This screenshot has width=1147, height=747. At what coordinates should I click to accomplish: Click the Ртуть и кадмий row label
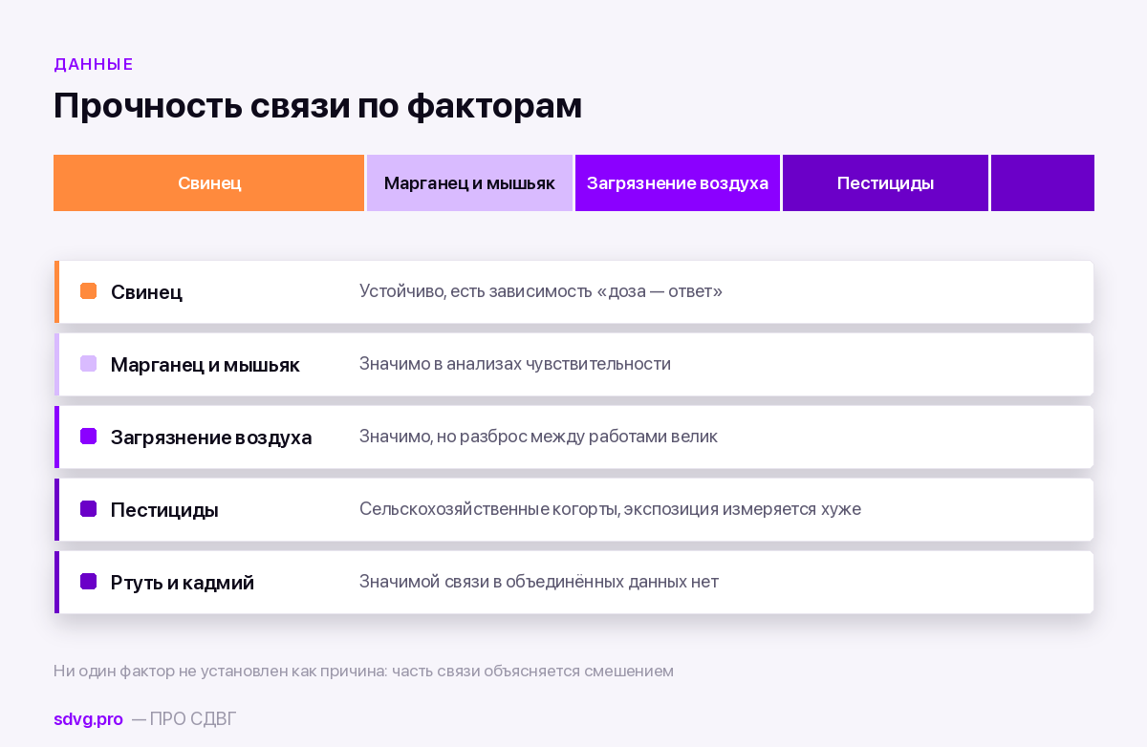(x=183, y=583)
